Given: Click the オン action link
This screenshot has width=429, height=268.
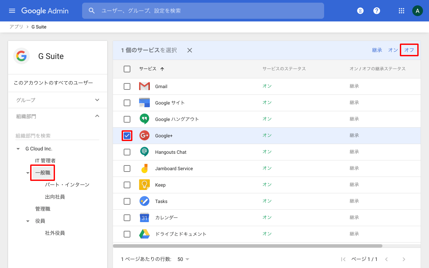Looking at the screenshot, I should [x=393, y=50].
